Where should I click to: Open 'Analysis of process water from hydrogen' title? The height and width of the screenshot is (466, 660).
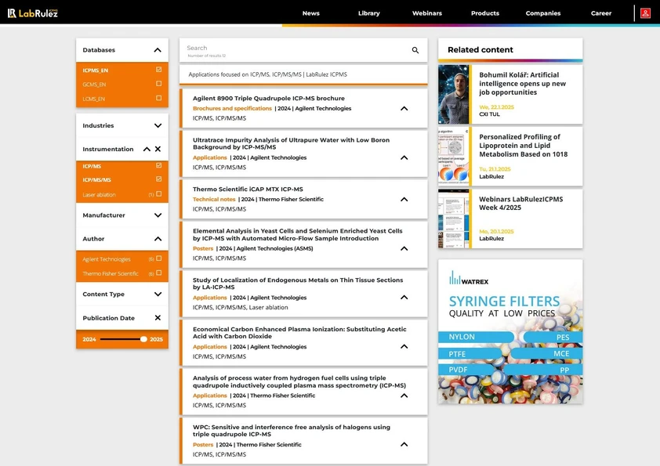299,381
